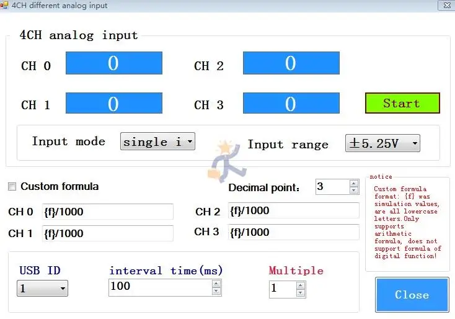Click the 'Input mode' label text
The width and height of the screenshot is (455, 319).
pos(68,142)
